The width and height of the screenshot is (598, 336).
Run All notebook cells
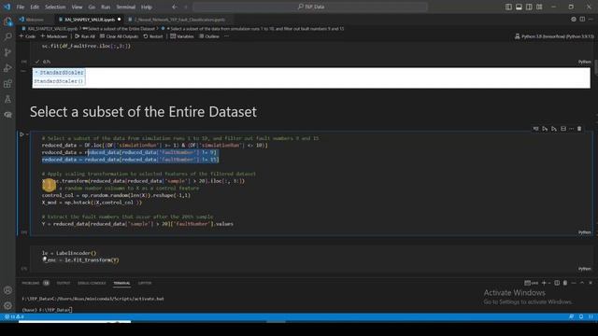click(x=85, y=36)
